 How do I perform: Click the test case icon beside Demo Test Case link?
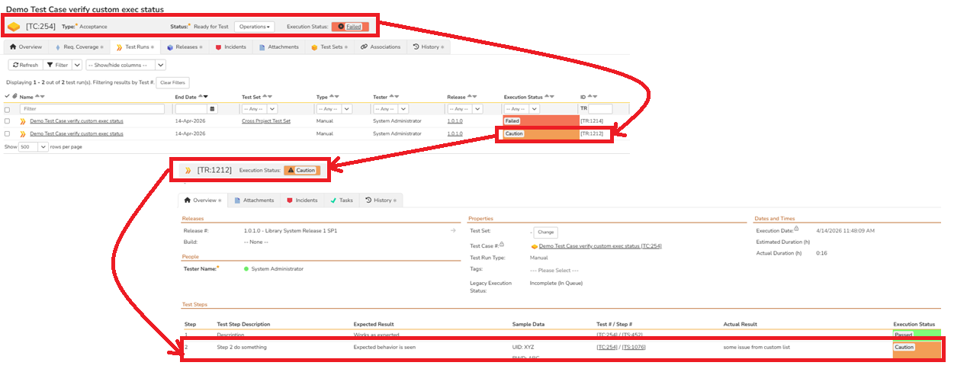pos(534,246)
